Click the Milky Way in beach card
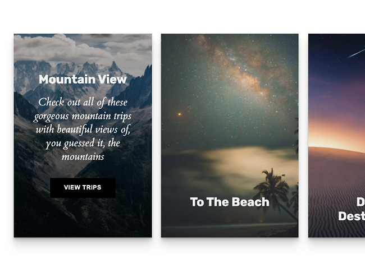The height and width of the screenshot is (268, 365). pyautogui.click(x=235, y=67)
